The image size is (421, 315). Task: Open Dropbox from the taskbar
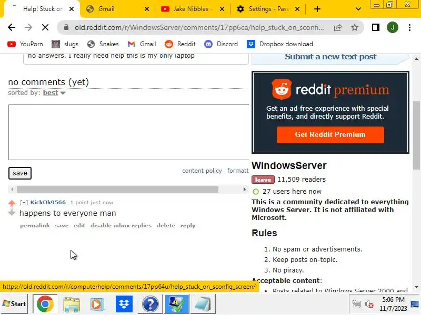(x=124, y=304)
